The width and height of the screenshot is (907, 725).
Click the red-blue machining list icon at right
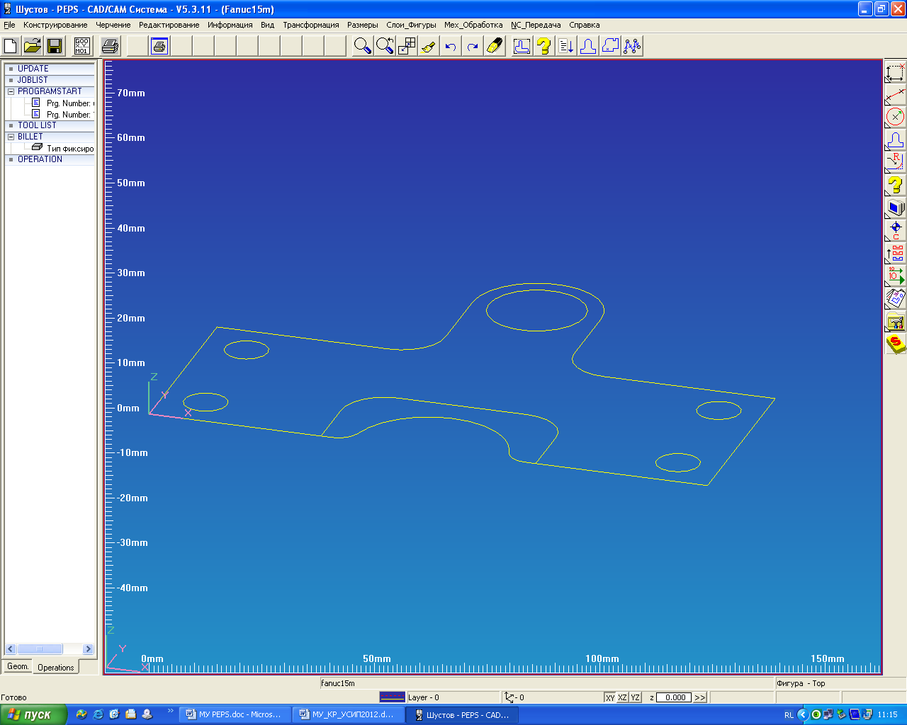coord(896,253)
